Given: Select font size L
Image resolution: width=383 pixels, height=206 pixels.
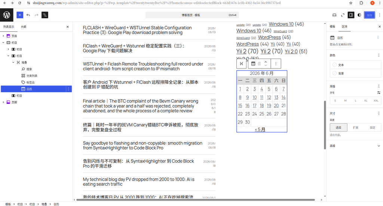Looking at the screenshot, I should [356, 100].
